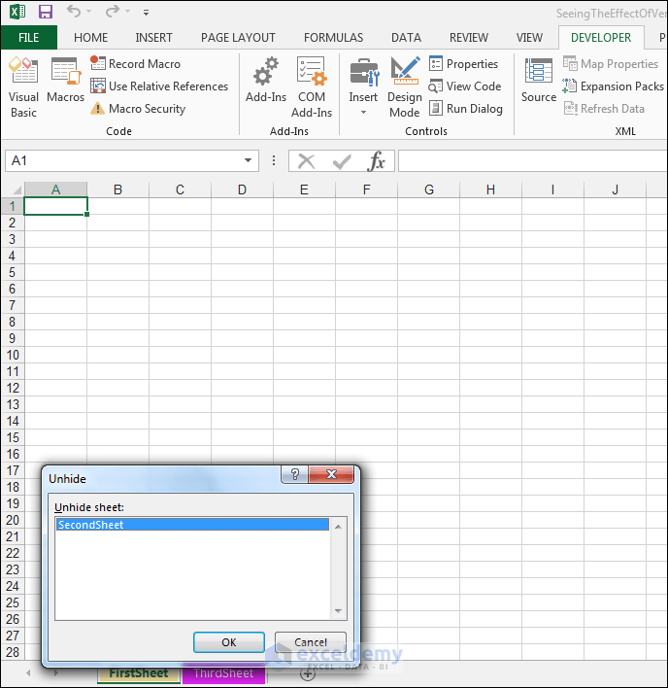Select column G header
Viewport: 668px width, 688px height.
click(x=429, y=189)
